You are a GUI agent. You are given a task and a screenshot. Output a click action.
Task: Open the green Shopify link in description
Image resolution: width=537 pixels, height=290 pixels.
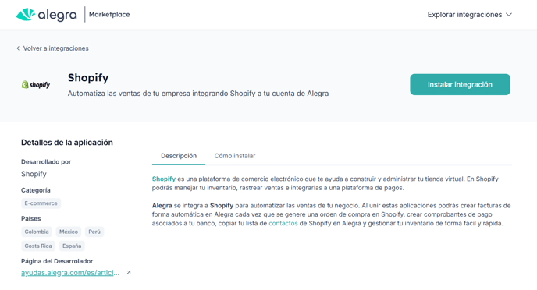(164, 179)
